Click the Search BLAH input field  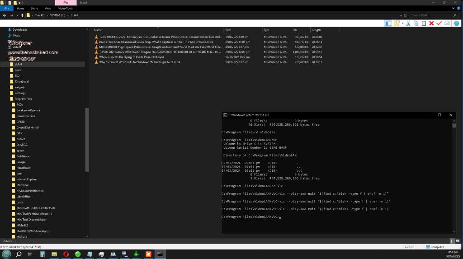[432, 15]
